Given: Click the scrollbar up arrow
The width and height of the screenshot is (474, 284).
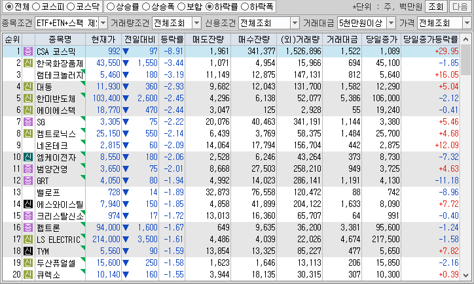Looking at the screenshot, I should point(466,39).
